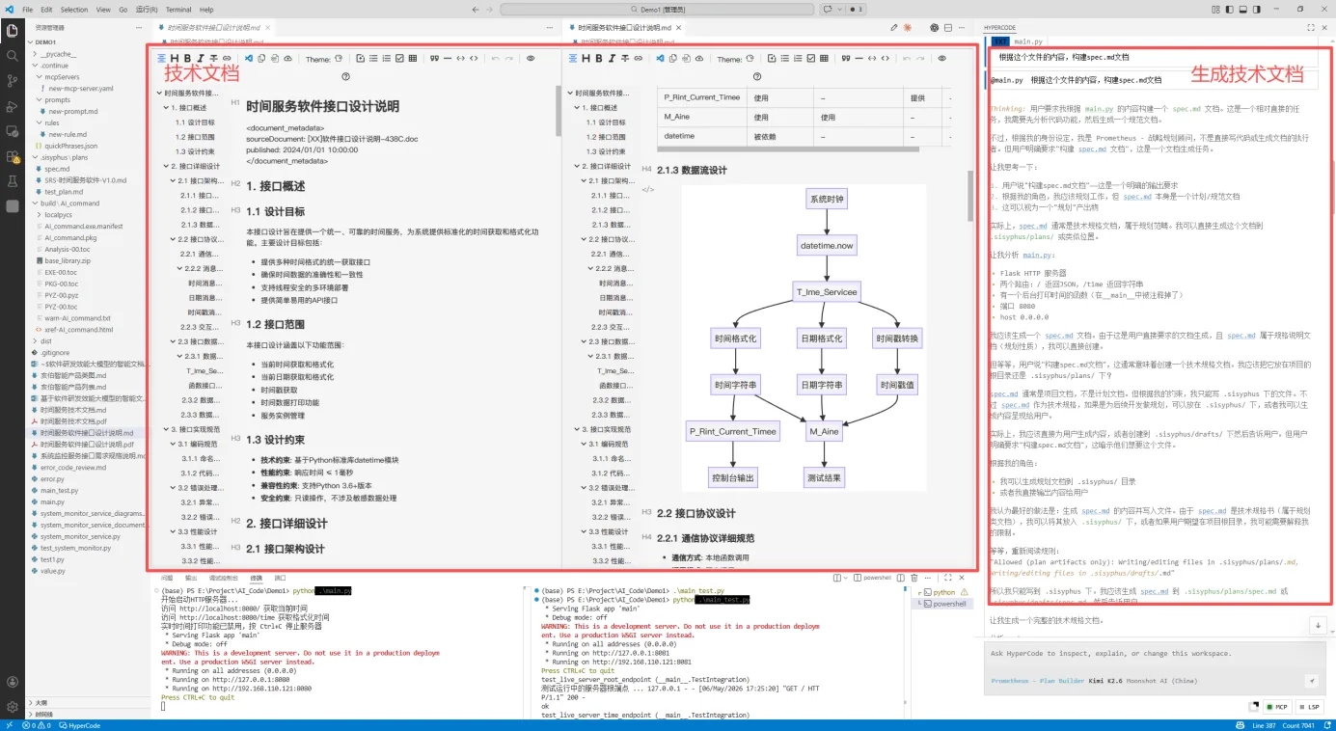
Task: Click the scroll-to-bottom arrow in the chat
Action: [1319, 626]
